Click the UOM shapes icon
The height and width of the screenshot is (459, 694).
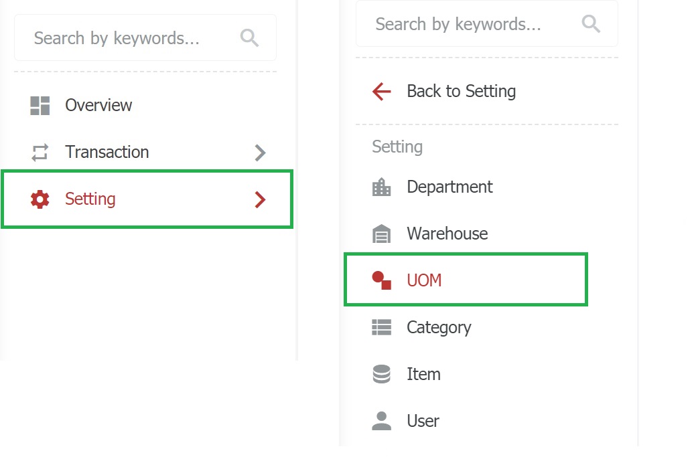tap(381, 280)
